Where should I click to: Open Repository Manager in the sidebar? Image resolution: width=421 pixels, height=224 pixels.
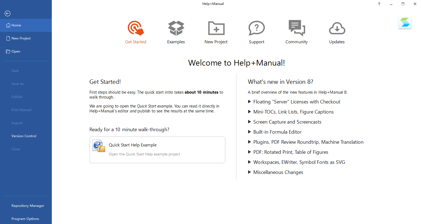(28, 206)
